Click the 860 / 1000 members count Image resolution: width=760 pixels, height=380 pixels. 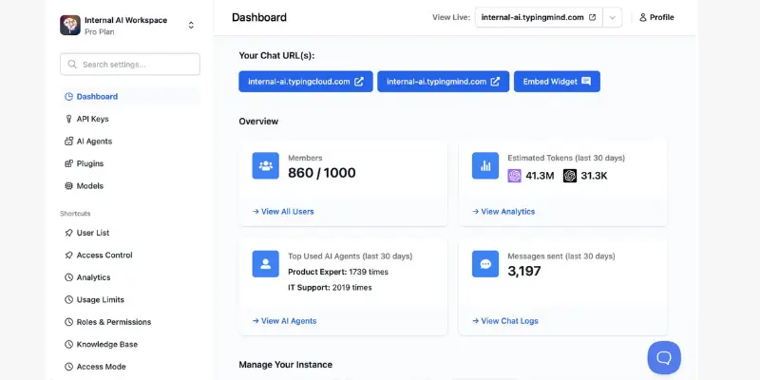click(x=322, y=173)
